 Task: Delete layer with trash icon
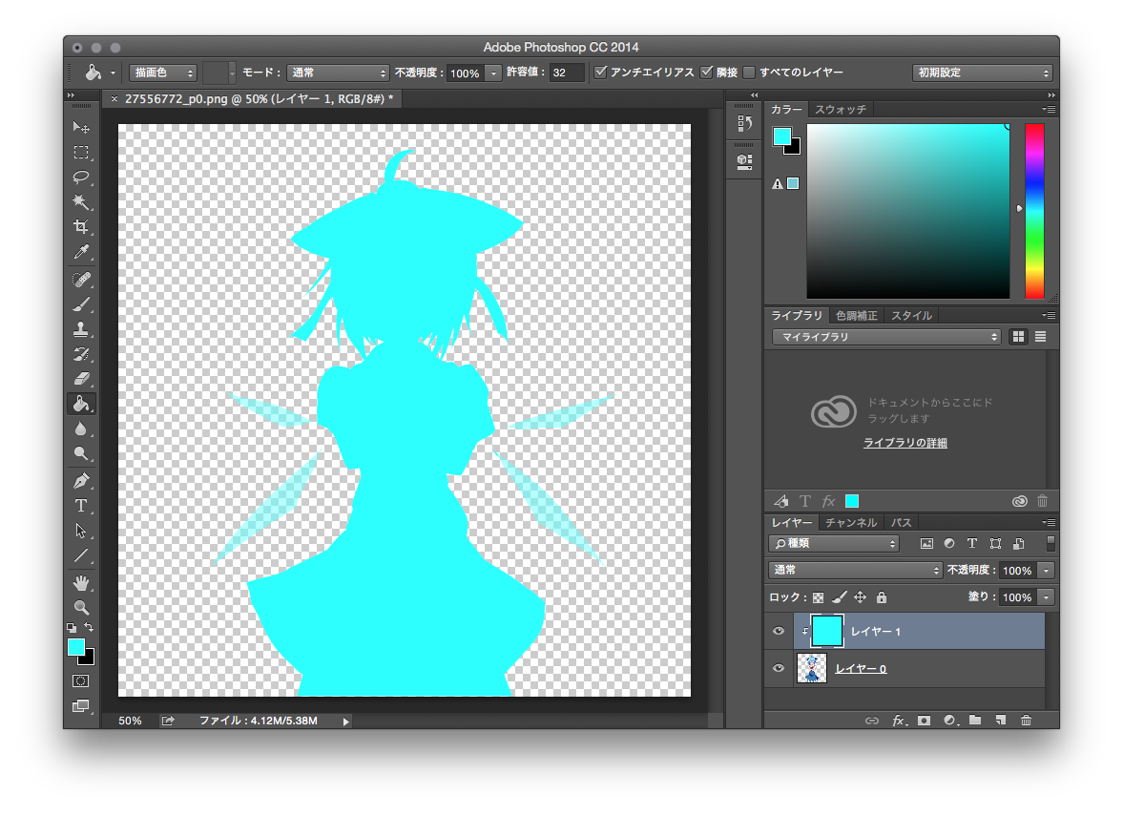click(x=1026, y=721)
